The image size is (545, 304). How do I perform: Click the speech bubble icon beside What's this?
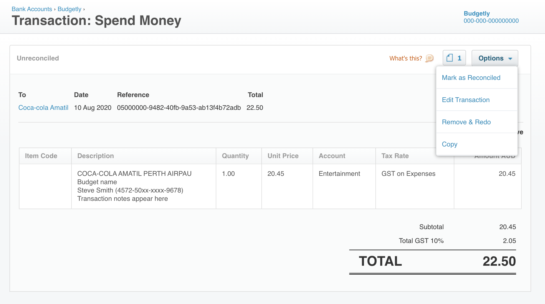[x=429, y=59]
